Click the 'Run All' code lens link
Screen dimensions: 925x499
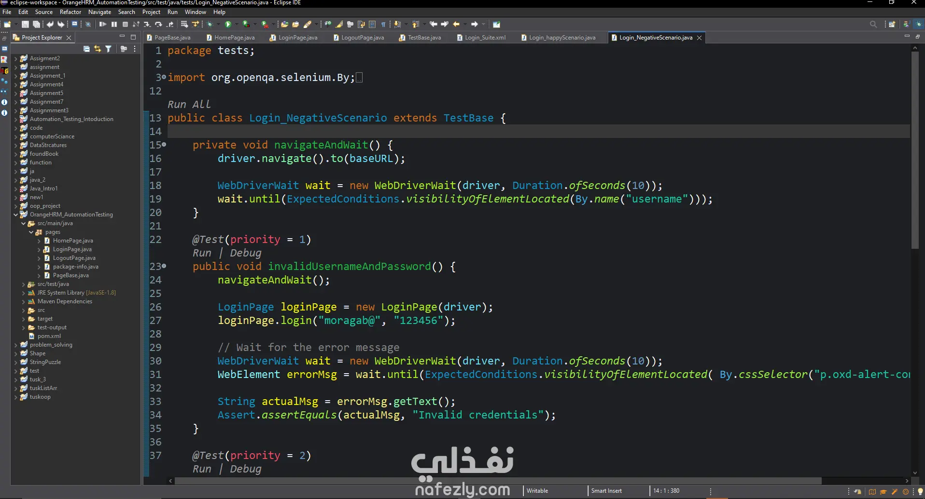point(189,105)
